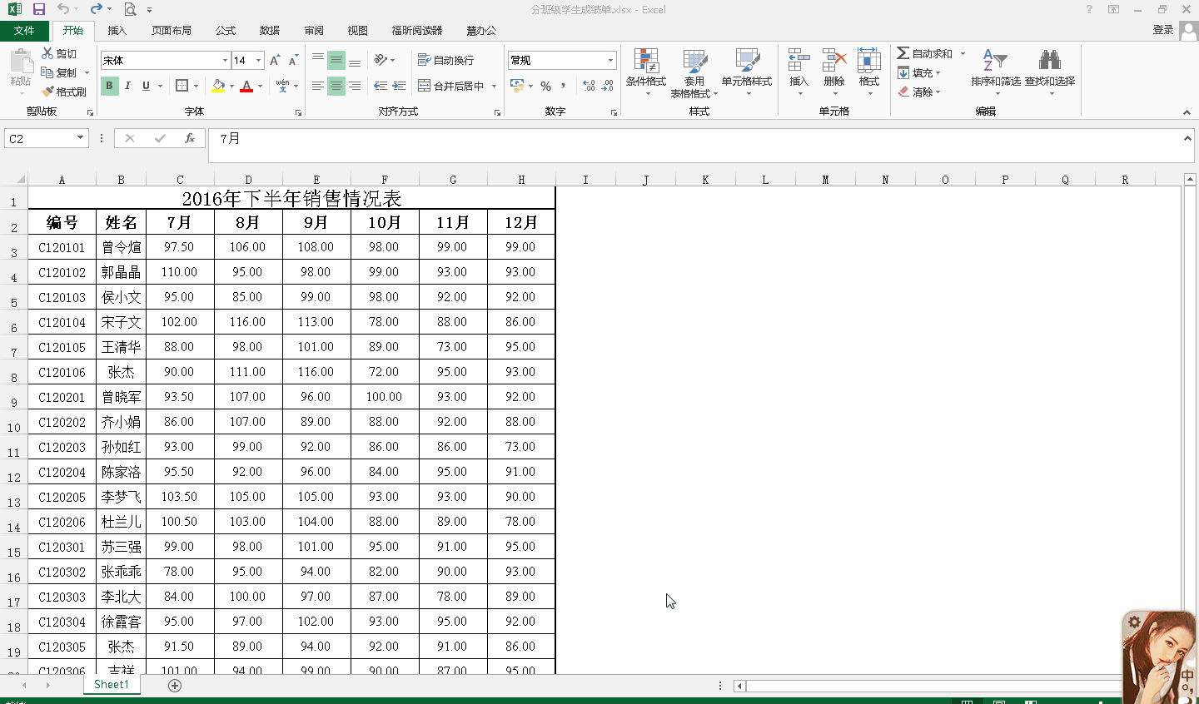Cut the selection with 剪切

point(59,53)
